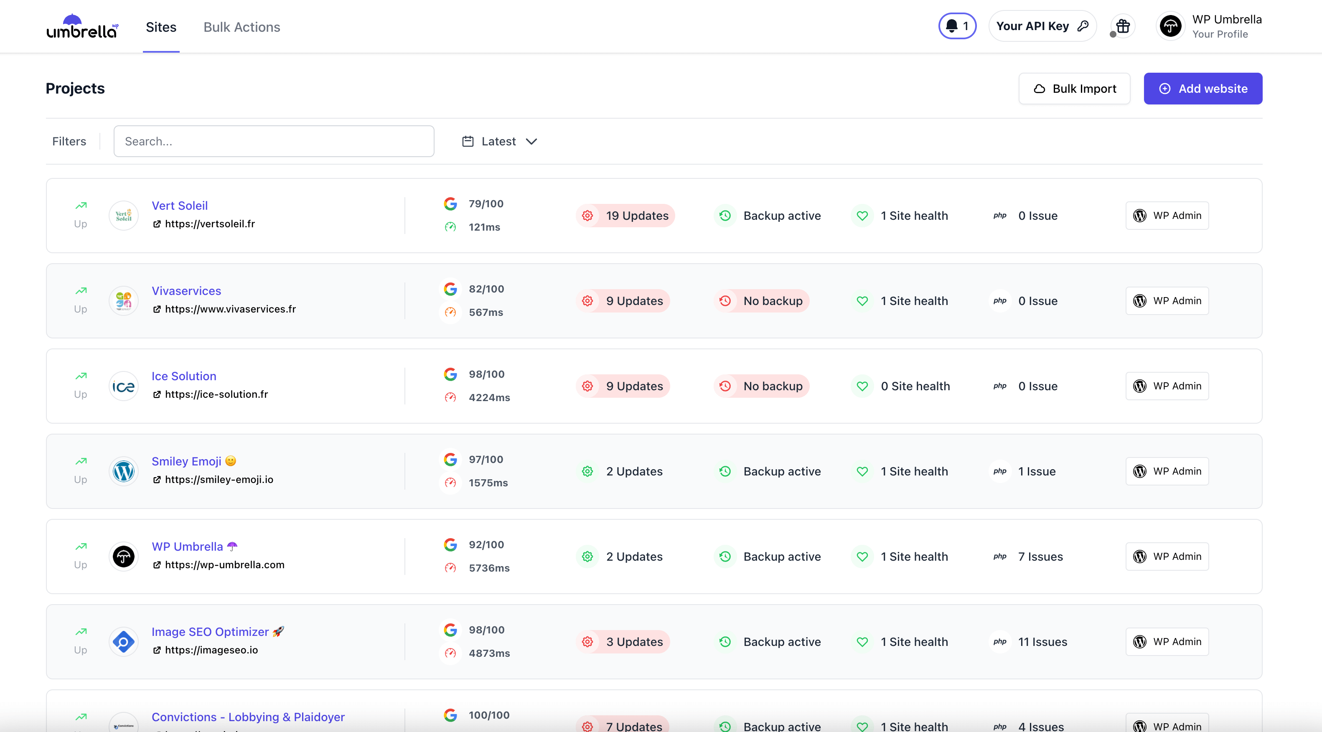1322x732 pixels.
Task: Click the external link icon beside imageseo.io
Action: tap(157, 650)
